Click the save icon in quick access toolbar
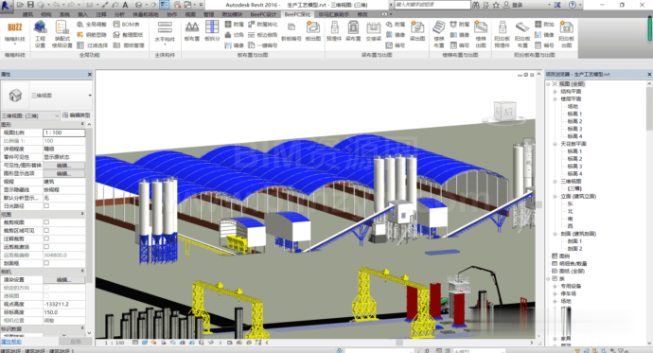Viewport: 653px width, 353px height. [x=30, y=5]
